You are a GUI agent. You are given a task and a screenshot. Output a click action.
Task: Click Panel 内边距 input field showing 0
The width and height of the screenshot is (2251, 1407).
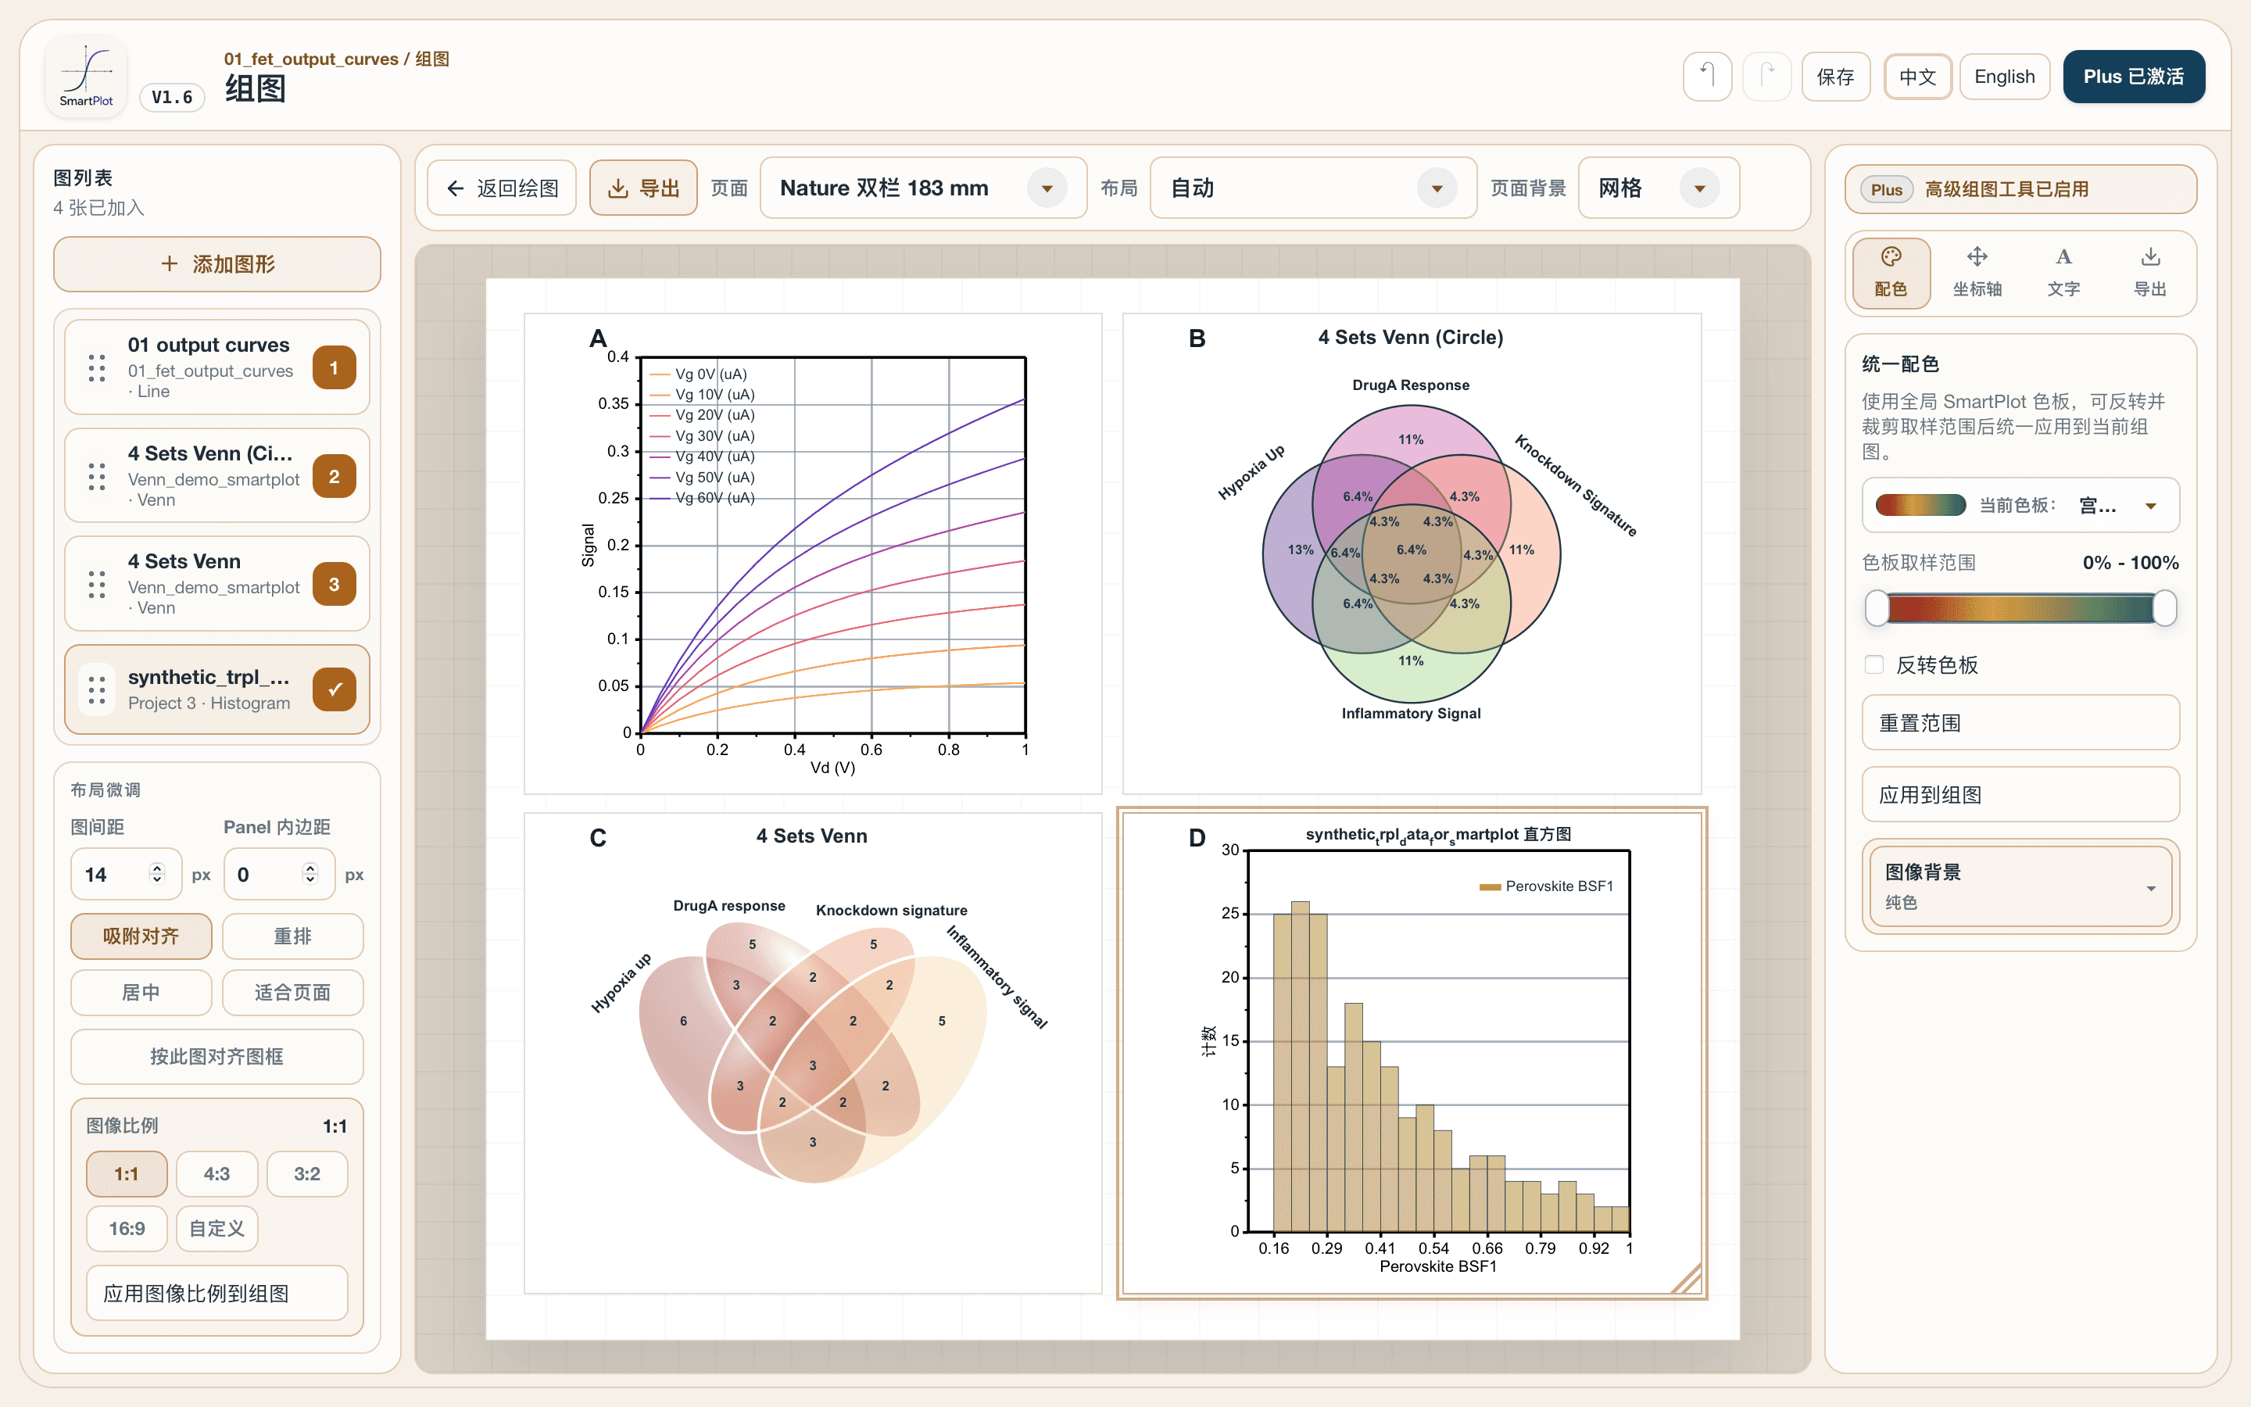pos(279,874)
